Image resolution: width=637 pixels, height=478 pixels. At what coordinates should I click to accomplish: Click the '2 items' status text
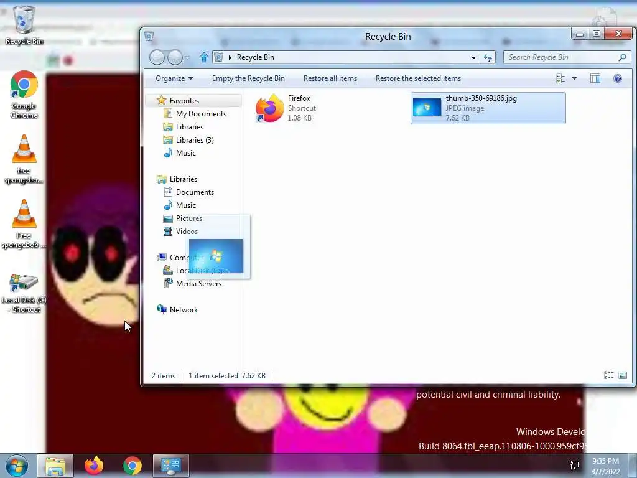164,375
